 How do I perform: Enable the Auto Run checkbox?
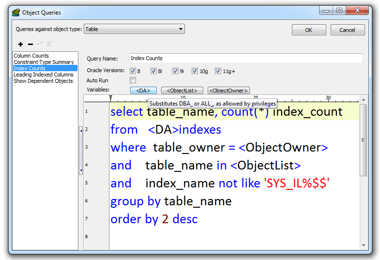point(133,80)
